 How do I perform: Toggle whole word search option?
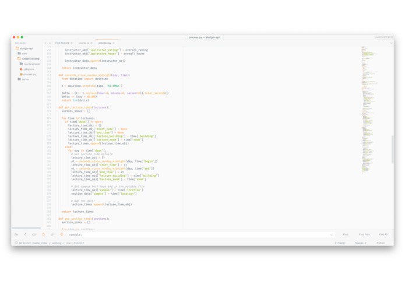(34, 234)
